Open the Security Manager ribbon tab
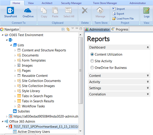 click(71, 3)
